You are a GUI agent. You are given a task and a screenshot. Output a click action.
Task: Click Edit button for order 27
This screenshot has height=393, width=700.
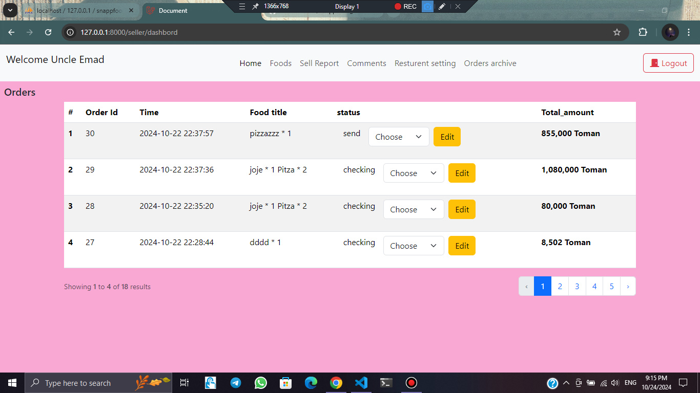click(462, 246)
